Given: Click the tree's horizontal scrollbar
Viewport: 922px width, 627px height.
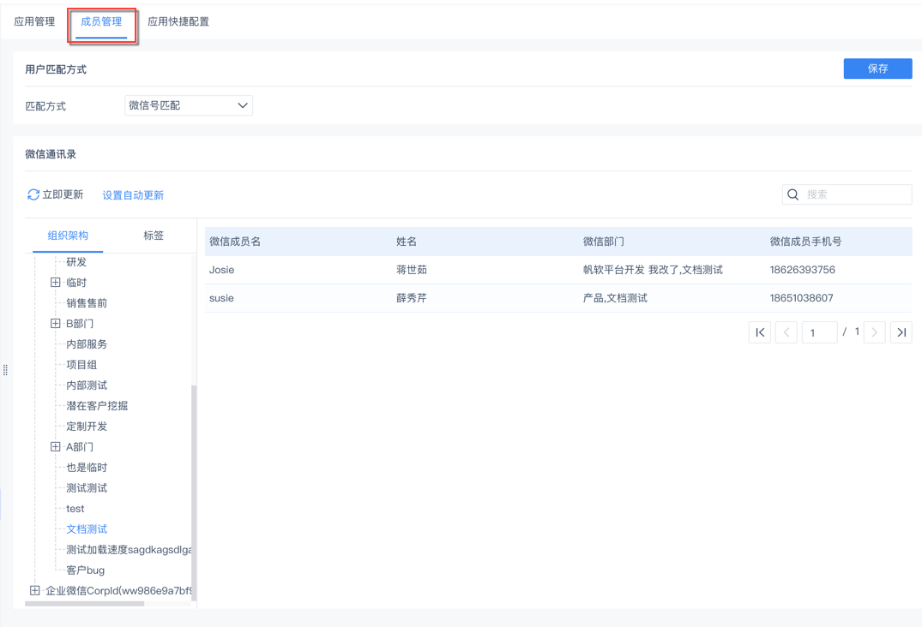Looking at the screenshot, I should [x=85, y=604].
